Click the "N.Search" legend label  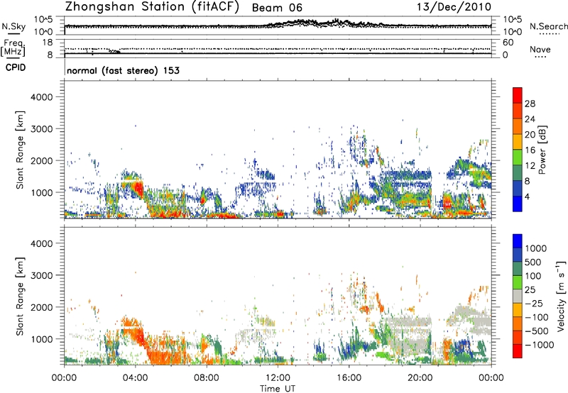pos(549,26)
